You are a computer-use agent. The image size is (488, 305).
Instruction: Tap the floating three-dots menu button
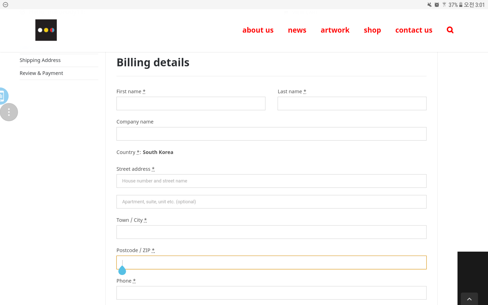coord(9,112)
